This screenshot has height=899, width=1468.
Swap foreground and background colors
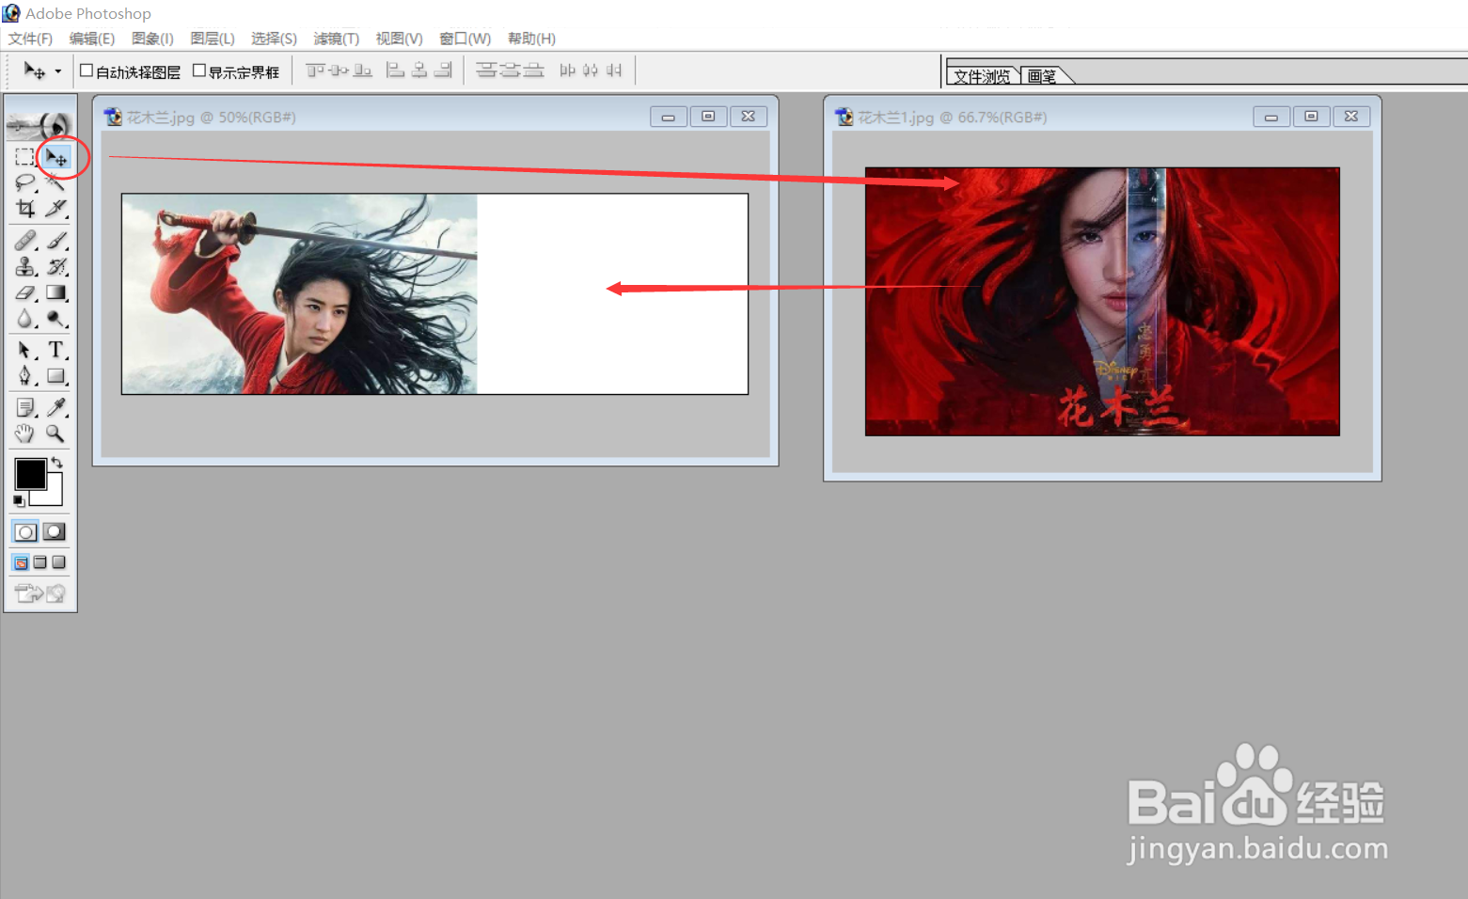pyautogui.click(x=57, y=462)
